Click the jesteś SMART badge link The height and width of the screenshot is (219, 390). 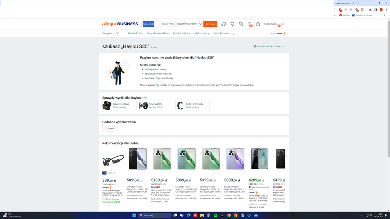pyautogui.click(x=278, y=33)
